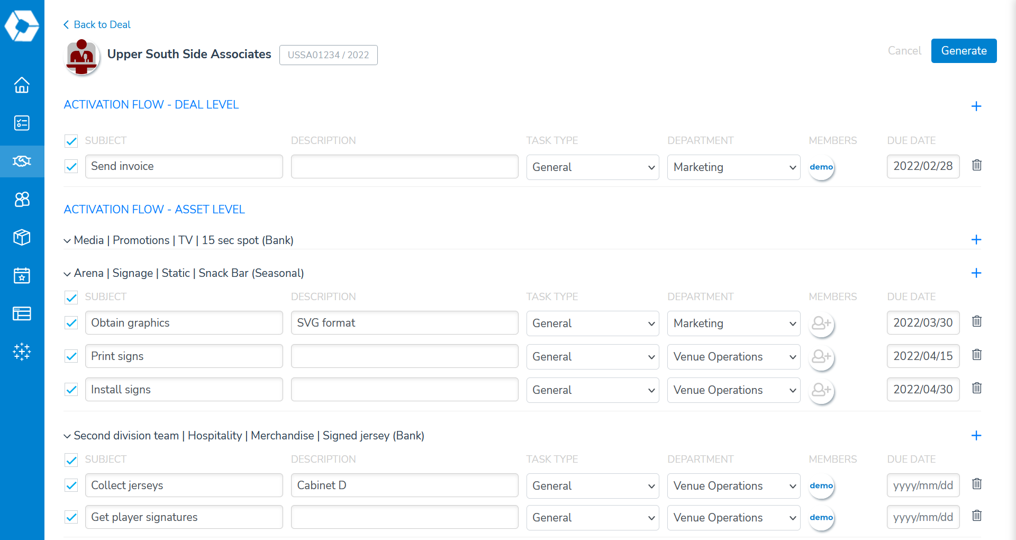Click the Generate button
The image size is (1016, 540).
pyautogui.click(x=964, y=51)
